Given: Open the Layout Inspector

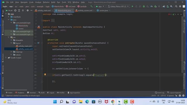Looking at the screenshot, I should pos(174,93).
